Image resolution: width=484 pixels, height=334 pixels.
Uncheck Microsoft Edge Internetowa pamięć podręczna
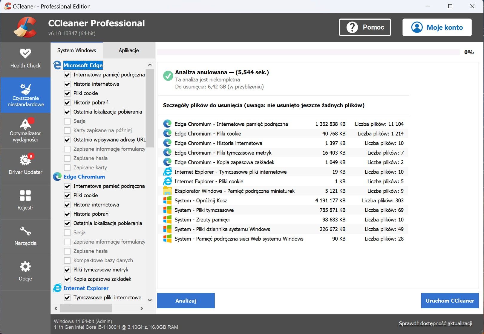[x=67, y=75]
